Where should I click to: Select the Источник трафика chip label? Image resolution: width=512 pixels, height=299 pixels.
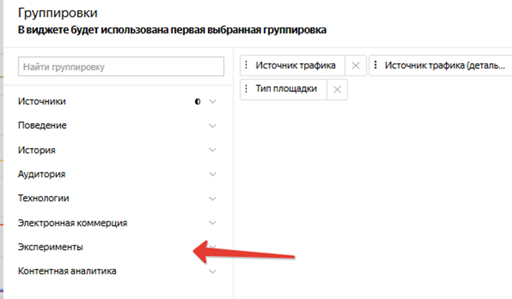pyautogui.click(x=295, y=66)
